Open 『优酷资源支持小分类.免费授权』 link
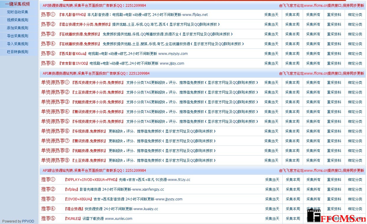Viewport: 367px width, 224px height. pyautogui.click(x=98, y=102)
